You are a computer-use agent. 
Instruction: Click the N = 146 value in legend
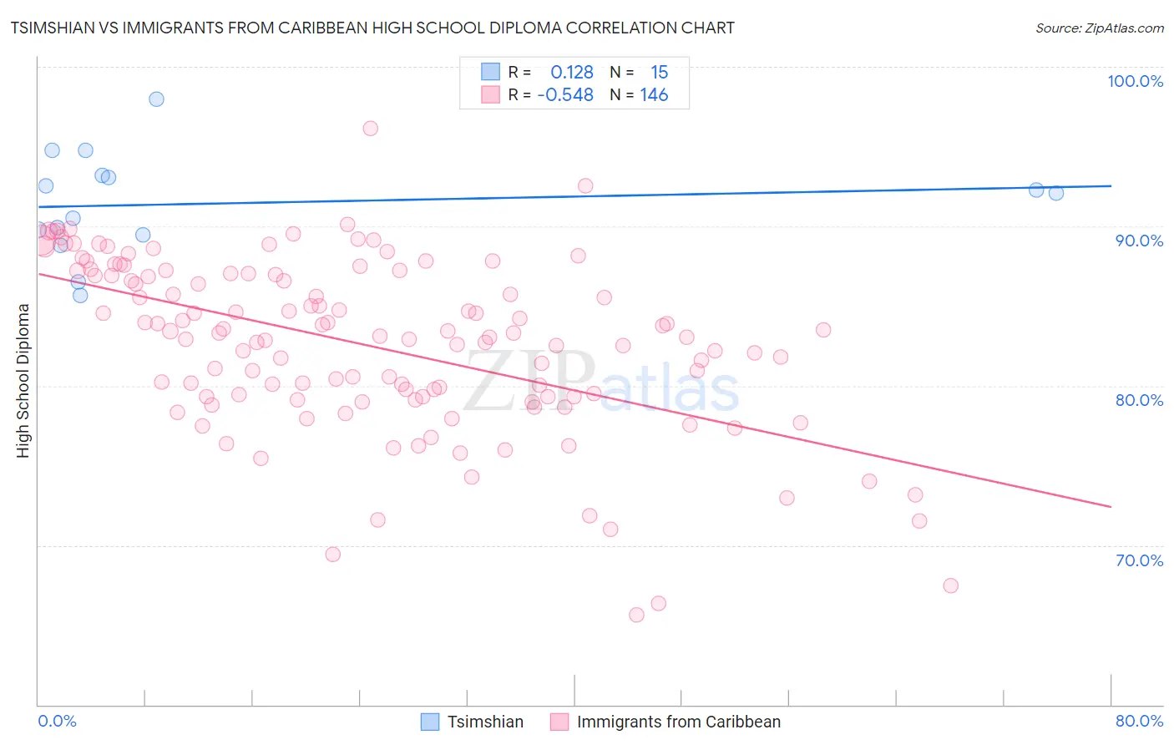coord(639,94)
